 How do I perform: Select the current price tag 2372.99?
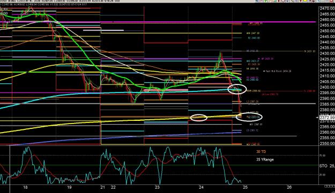[327, 118]
